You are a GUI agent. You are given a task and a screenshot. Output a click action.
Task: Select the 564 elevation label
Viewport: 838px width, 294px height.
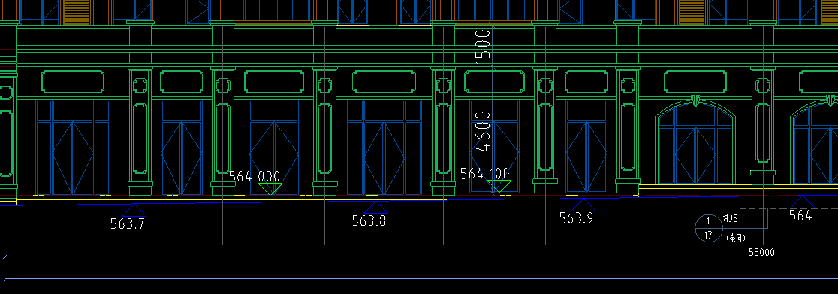click(x=800, y=215)
